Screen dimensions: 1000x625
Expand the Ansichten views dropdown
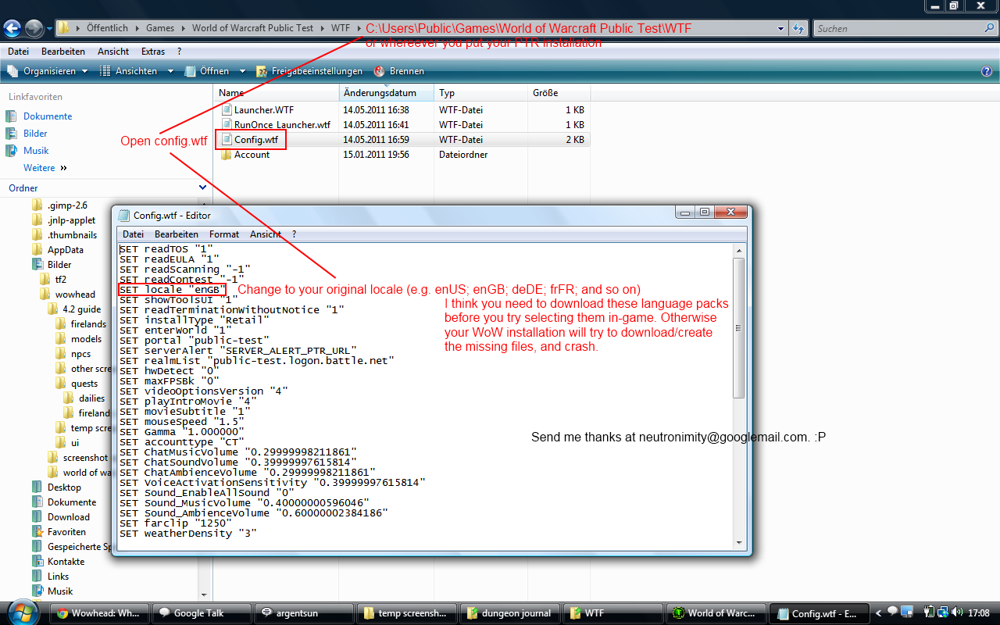pos(171,71)
